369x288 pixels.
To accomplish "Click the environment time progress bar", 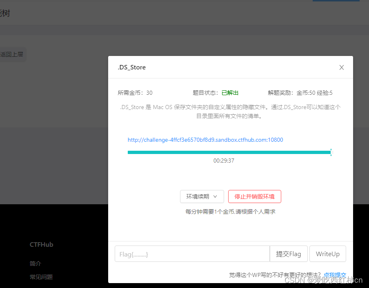I will click(x=229, y=152).
